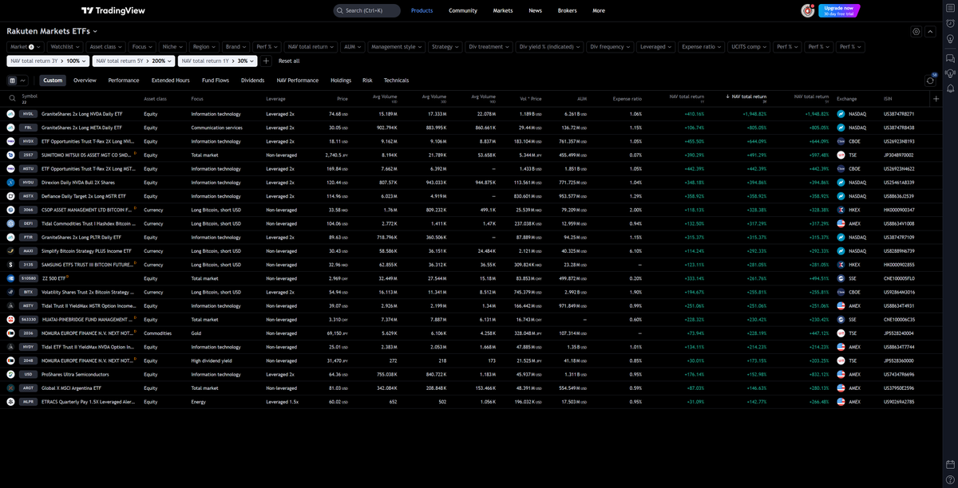Image resolution: width=958 pixels, height=488 pixels.
Task: Add a column with the plus icon
Action: coord(936,98)
